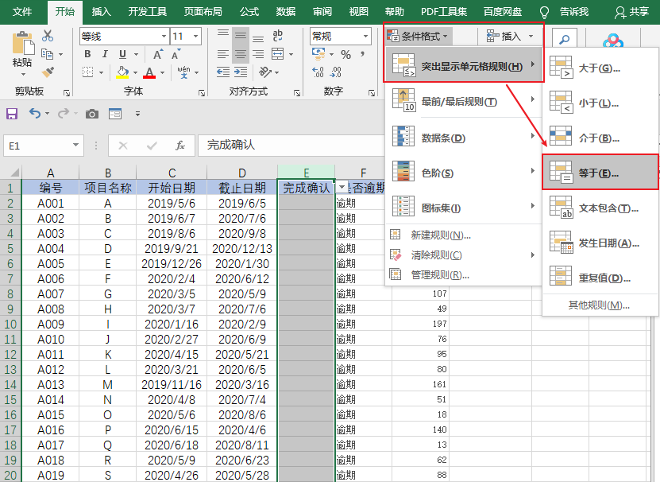Click the magnifier search icon

click(x=564, y=39)
